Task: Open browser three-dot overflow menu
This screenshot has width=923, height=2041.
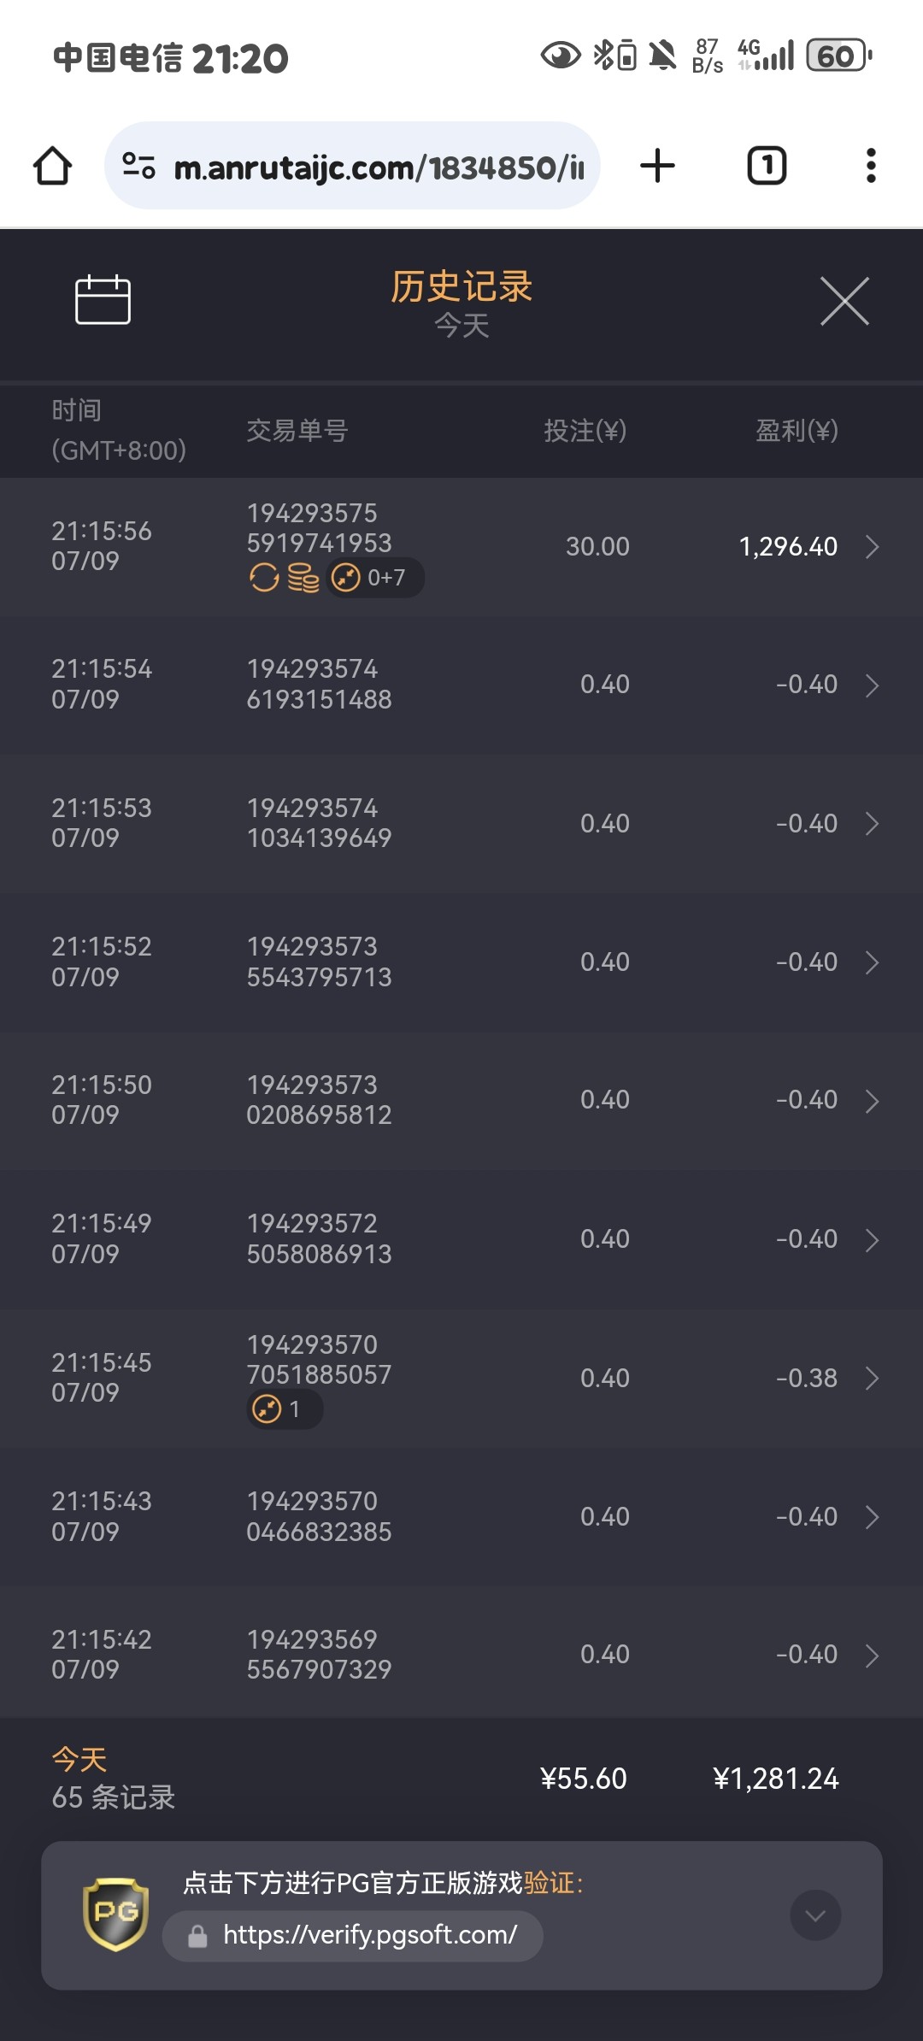Action: pyautogui.click(x=871, y=166)
